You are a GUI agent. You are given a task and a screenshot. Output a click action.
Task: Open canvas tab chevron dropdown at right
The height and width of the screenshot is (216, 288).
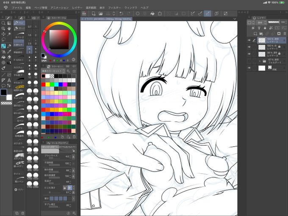point(235,19)
